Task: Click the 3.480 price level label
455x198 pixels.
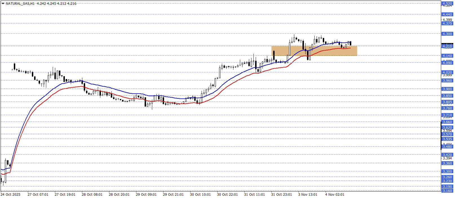Action: [x=447, y=147]
